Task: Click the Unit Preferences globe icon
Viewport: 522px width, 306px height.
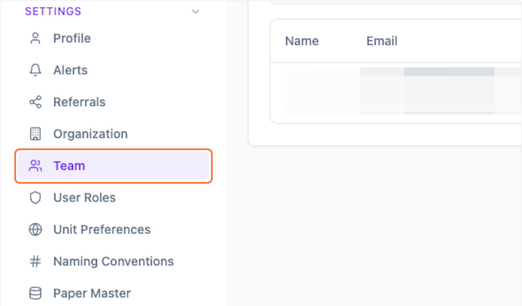Action: pos(35,229)
